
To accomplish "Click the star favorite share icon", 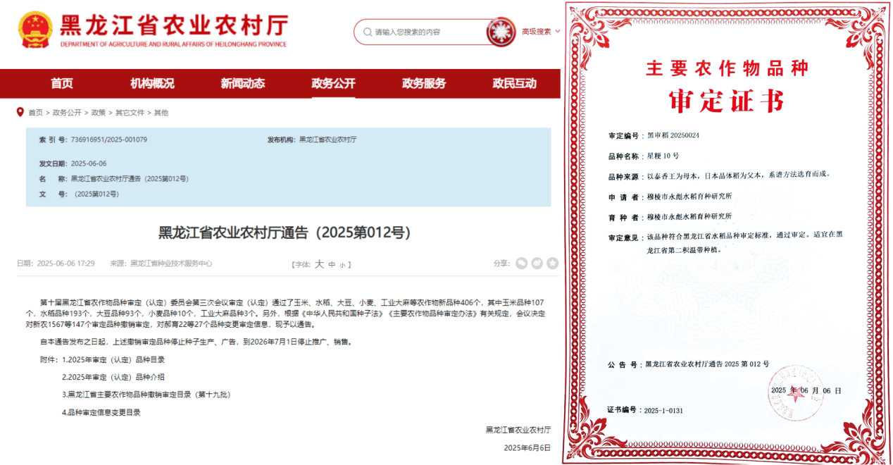I will (552, 263).
